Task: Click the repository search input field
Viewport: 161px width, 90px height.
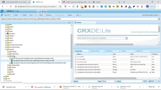Action: [x=101, y=38]
